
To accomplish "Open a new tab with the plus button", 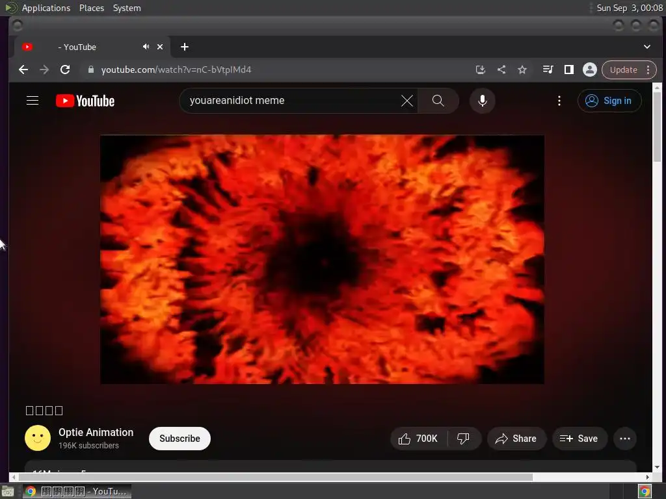I will pos(184,47).
